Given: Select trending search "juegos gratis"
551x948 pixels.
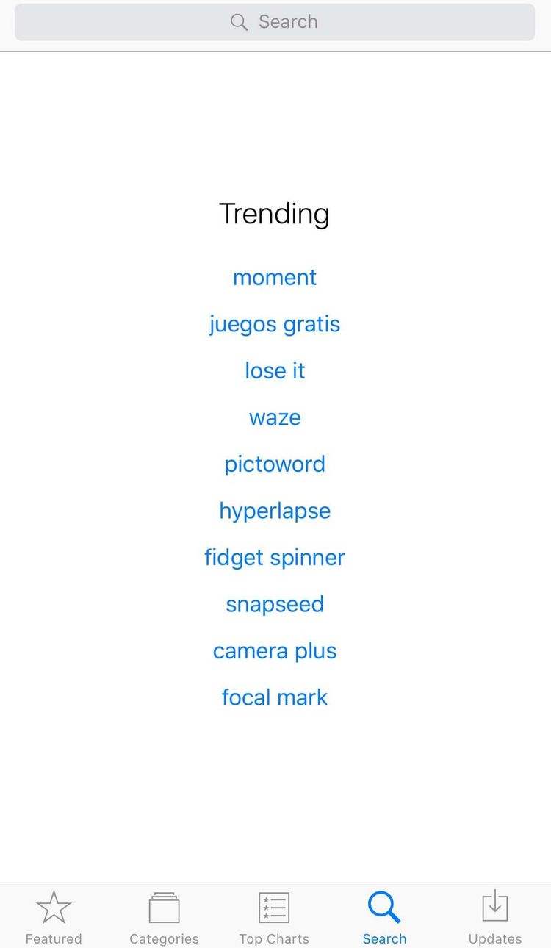Looking at the screenshot, I should [275, 324].
